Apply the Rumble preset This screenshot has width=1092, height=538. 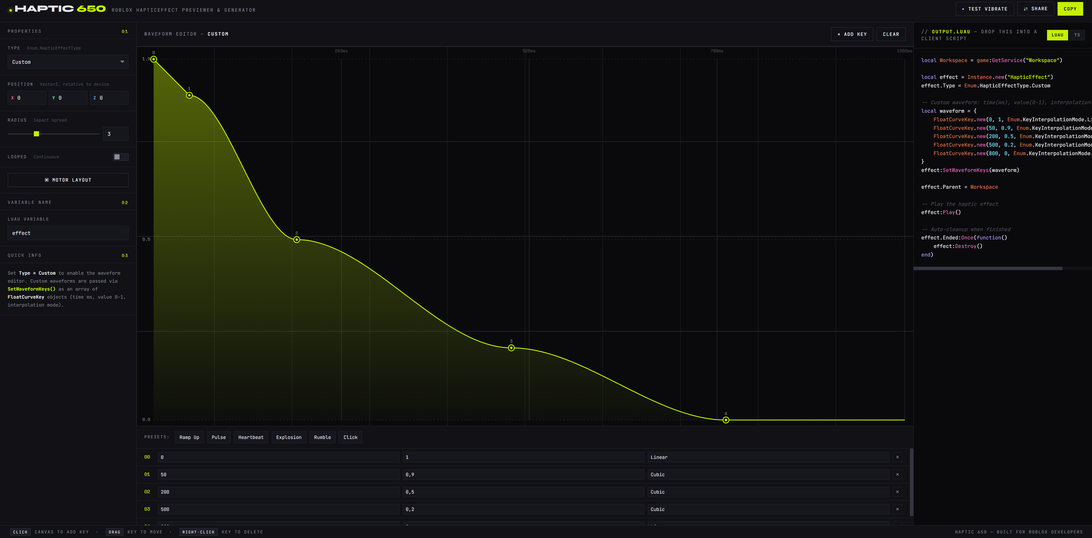(322, 437)
